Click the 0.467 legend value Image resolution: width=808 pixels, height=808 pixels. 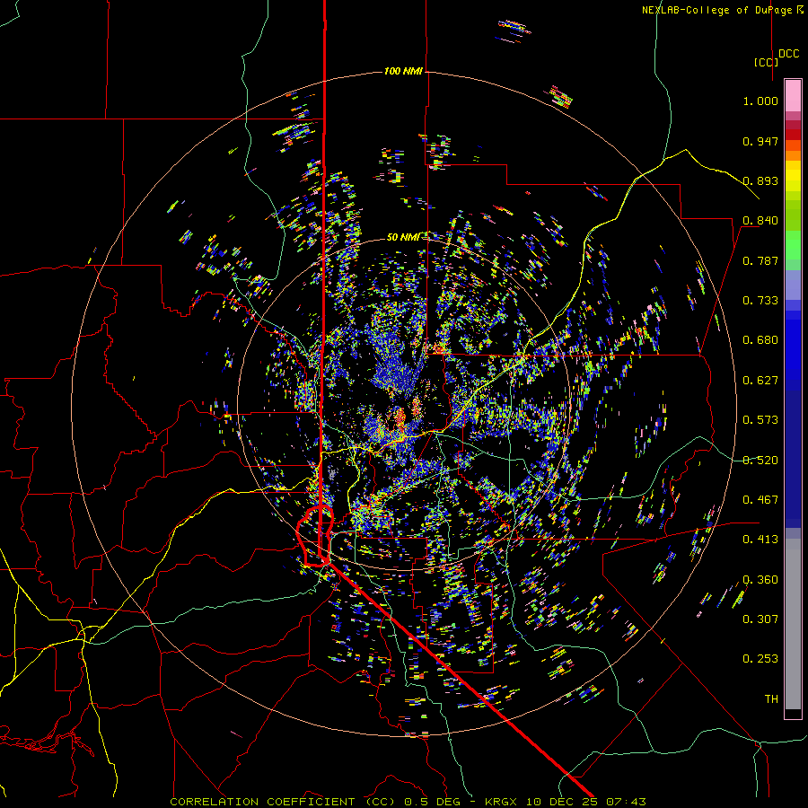[x=760, y=500]
